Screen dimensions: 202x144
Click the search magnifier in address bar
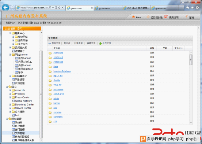pos(50,8)
